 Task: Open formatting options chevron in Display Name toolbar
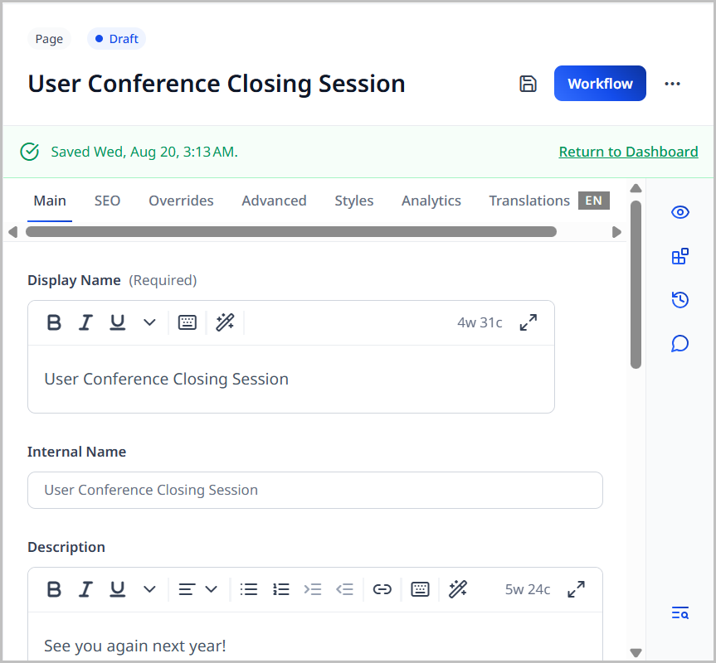(x=149, y=322)
